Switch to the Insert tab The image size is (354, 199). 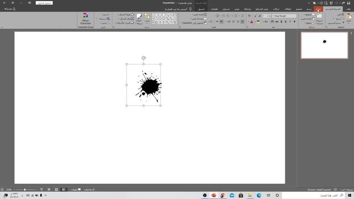click(x=318, y=9)
